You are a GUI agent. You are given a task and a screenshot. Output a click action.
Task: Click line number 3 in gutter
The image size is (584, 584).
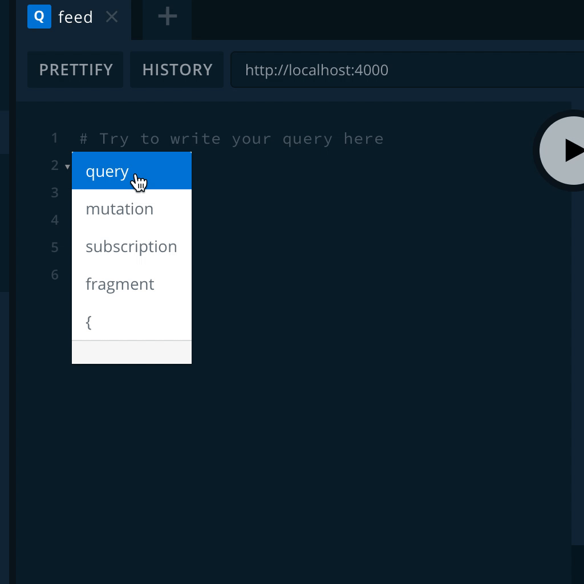click(55, 193)
